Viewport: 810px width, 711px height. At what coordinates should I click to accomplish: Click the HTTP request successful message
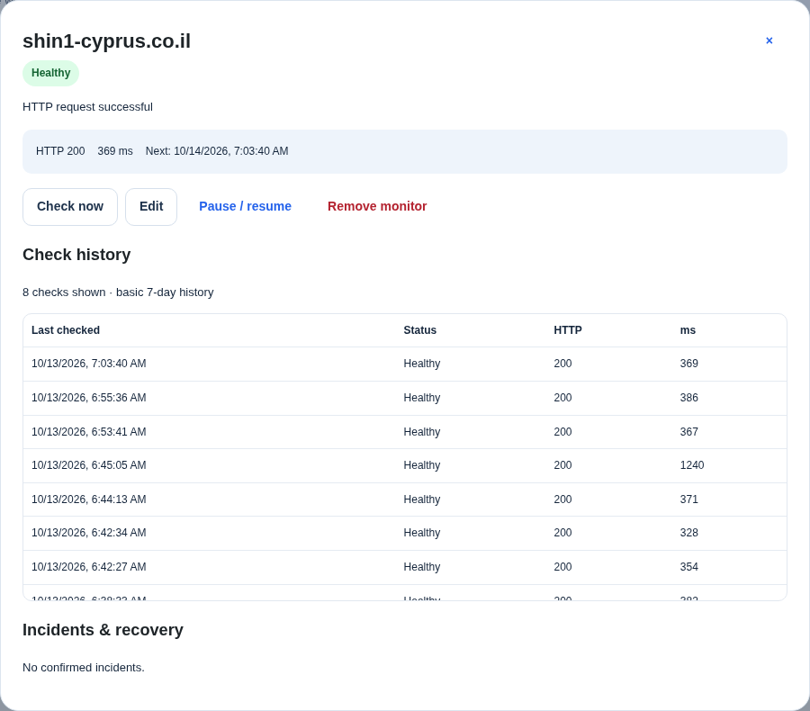click(88, 107)
